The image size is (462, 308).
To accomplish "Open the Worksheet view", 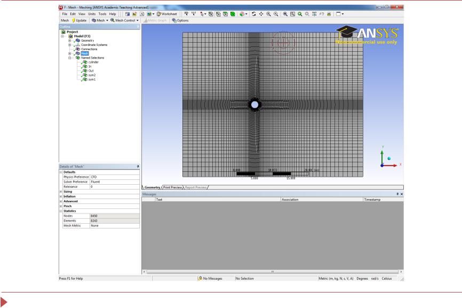I will coord(167,14).
